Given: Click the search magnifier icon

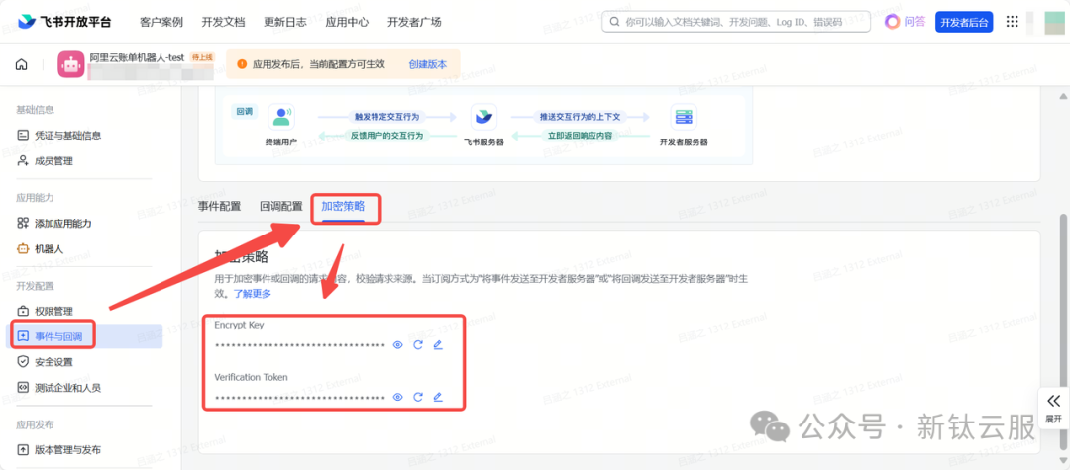Looking at the screenshot, I should (x=615, y=22).
